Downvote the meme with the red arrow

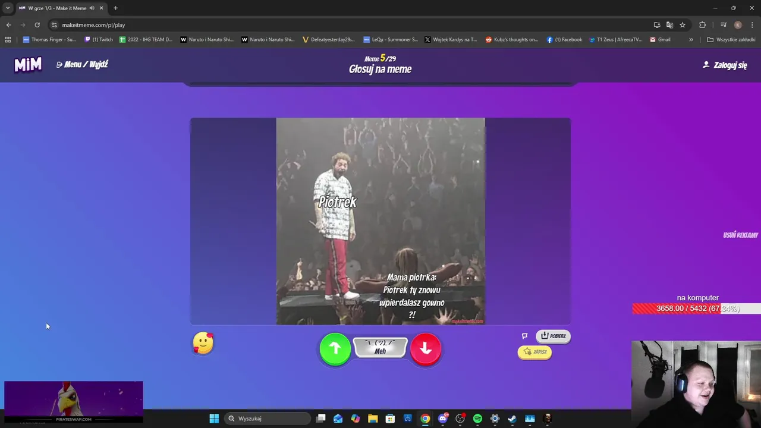(x=426, y=349)
